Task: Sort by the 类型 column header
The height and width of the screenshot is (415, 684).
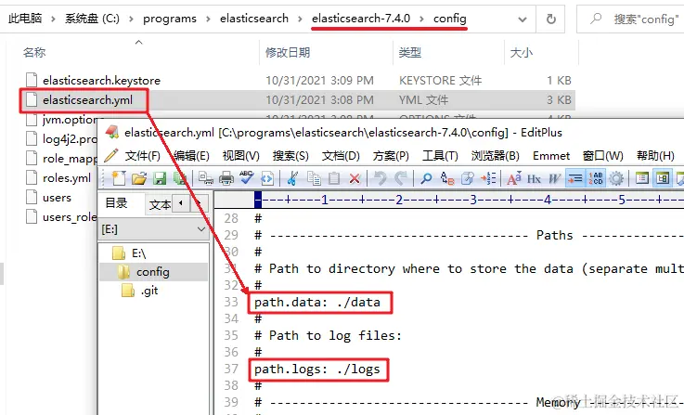Action: pyautogui.click(x=409, y=52)
